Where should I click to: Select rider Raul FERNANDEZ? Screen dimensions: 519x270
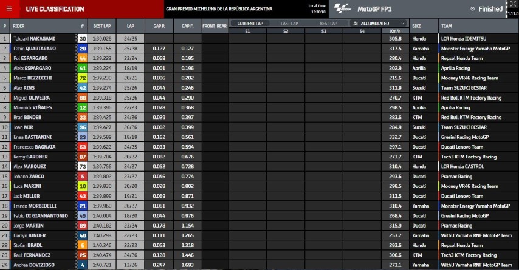[32, 255]
